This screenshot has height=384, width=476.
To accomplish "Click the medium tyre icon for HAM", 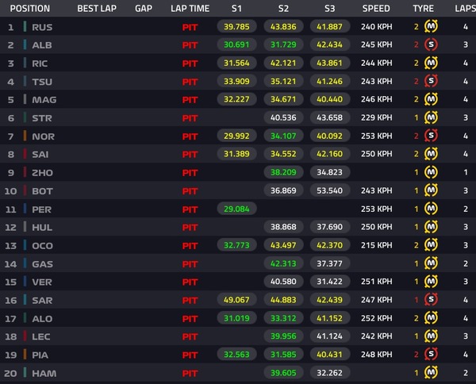I will click(x=431, y=372).
